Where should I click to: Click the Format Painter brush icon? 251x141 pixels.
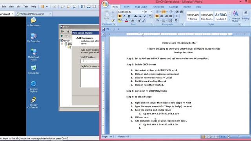(x=113, y=20)
